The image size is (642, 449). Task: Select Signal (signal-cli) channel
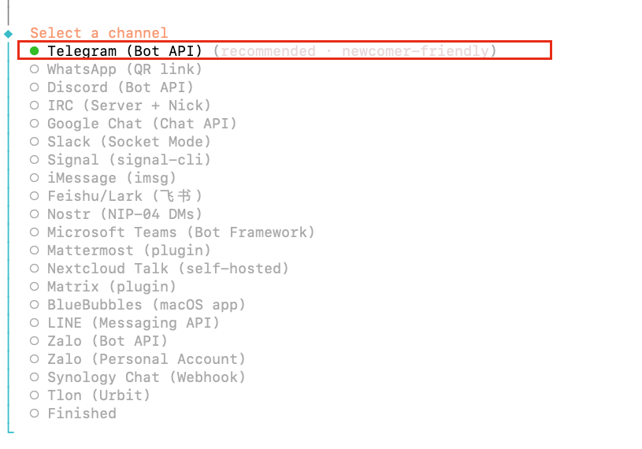click(x=128, y=160)
